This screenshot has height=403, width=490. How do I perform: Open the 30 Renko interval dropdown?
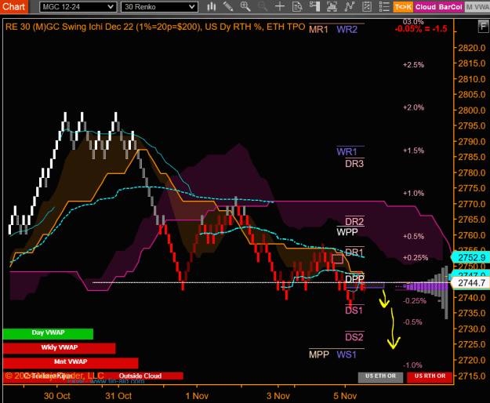(159, 7)
